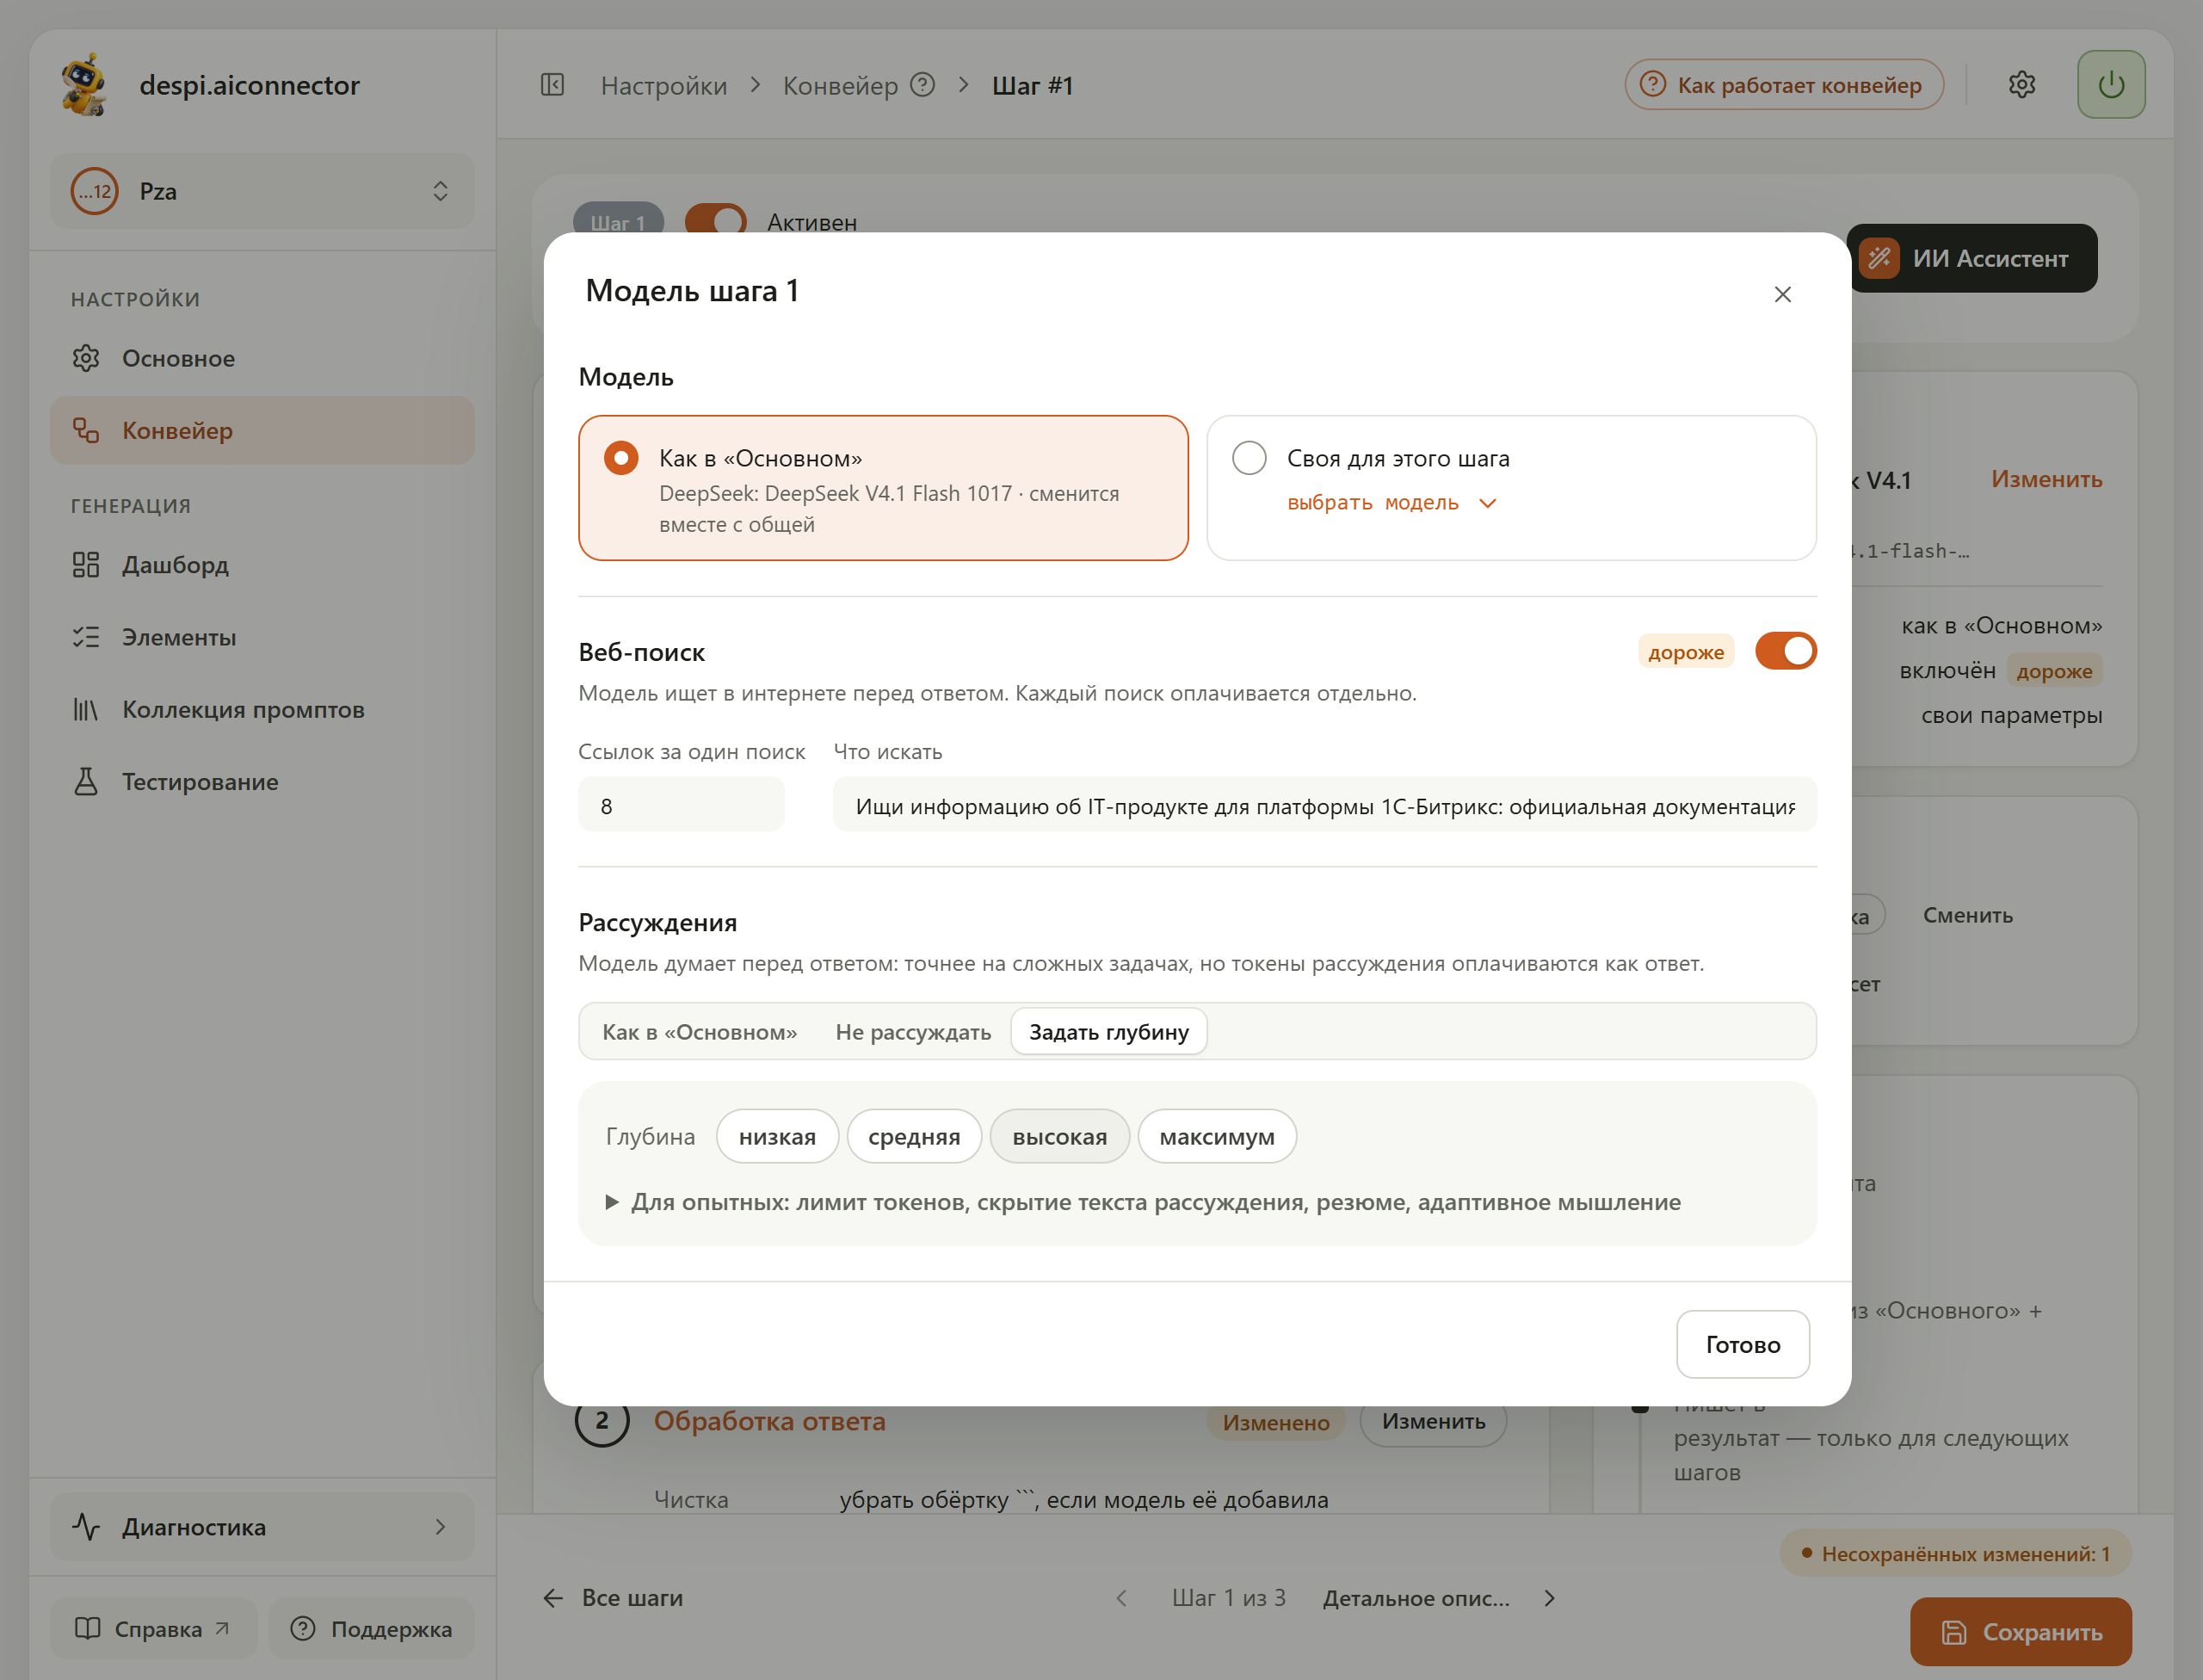This screenshot has height=1680, width=2203.
Task: Click the Коллекция промптов library icon
Action: [86, 709]
